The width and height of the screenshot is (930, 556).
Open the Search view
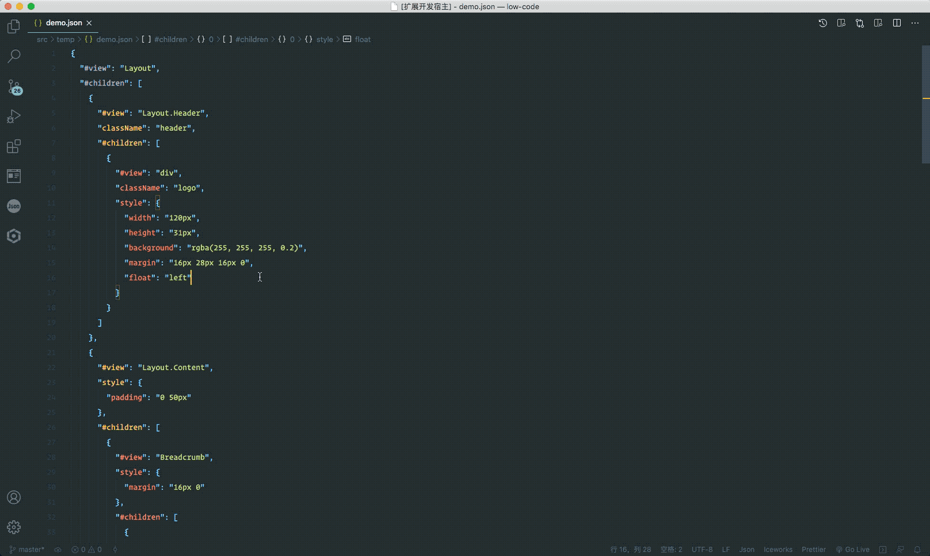(14, 56)
